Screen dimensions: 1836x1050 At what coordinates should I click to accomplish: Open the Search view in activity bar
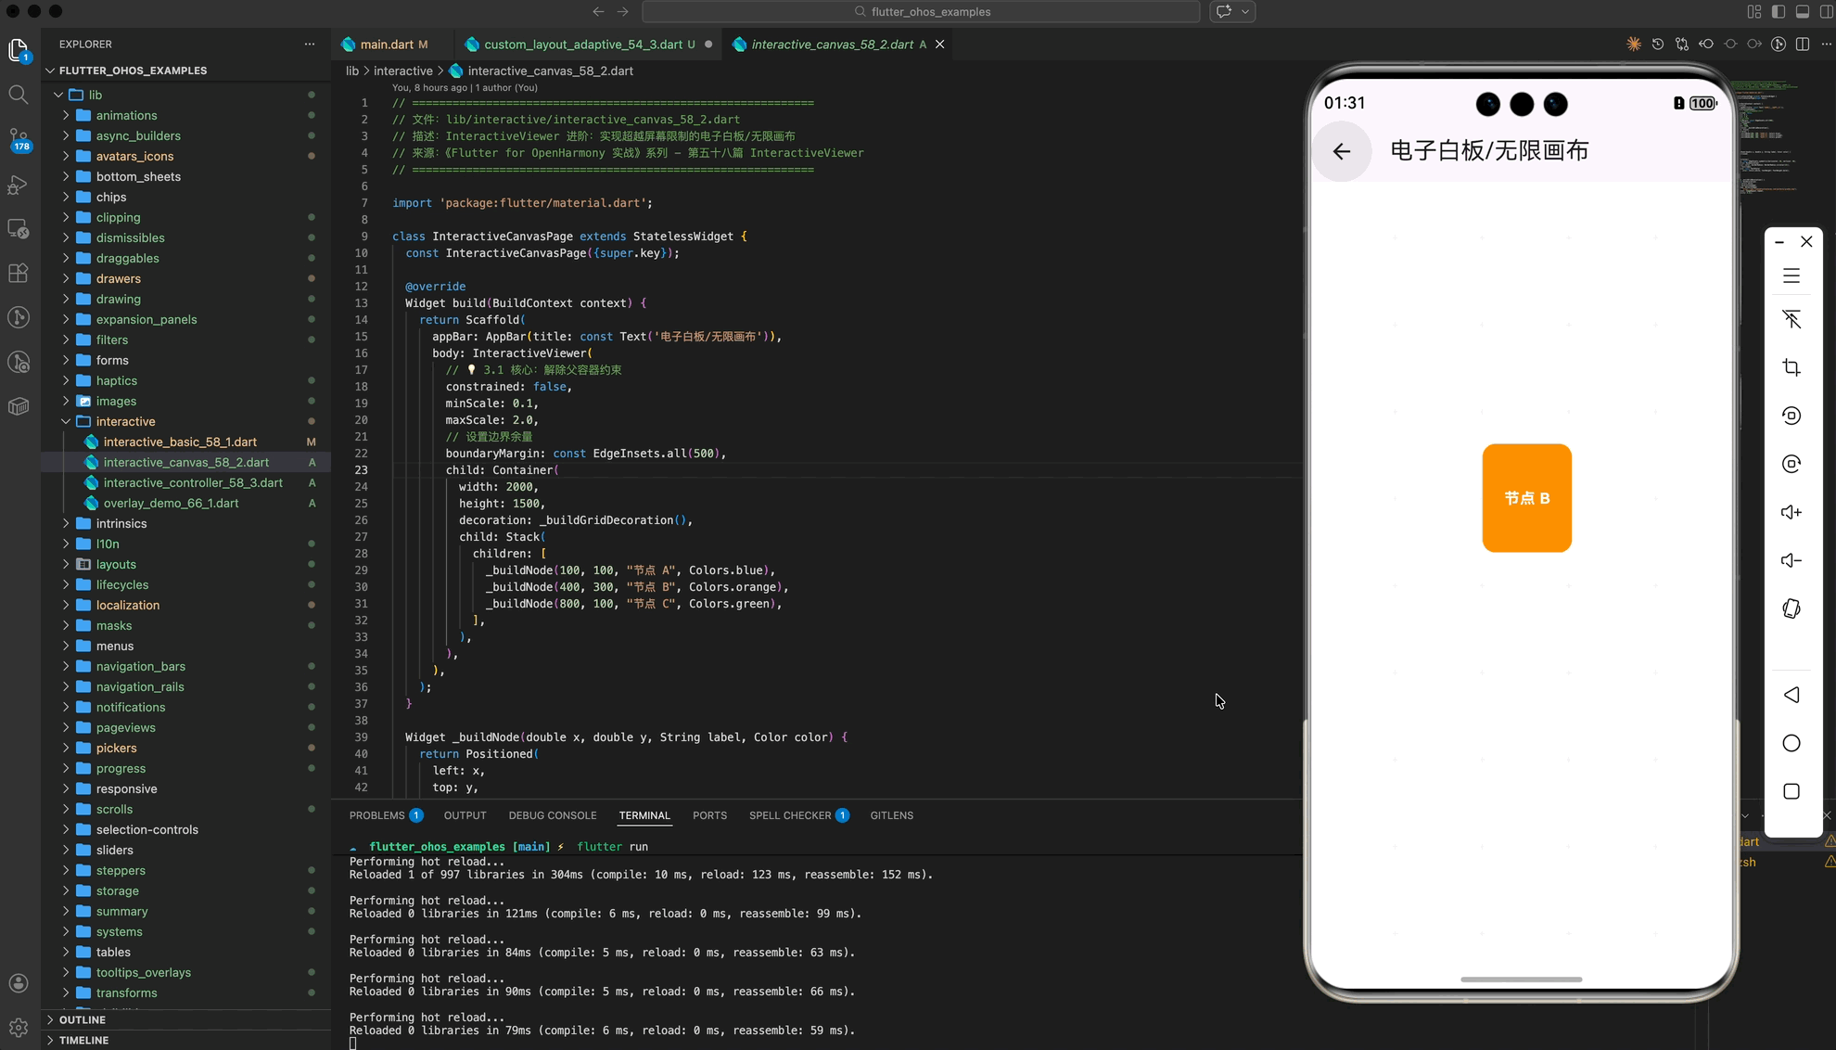click(18, 95)
